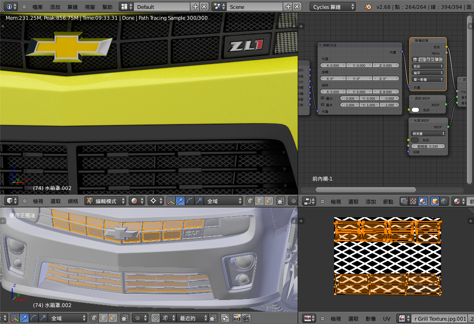
Task: Browse image datablocks in texture node
Action: click(x=415, y=59)
